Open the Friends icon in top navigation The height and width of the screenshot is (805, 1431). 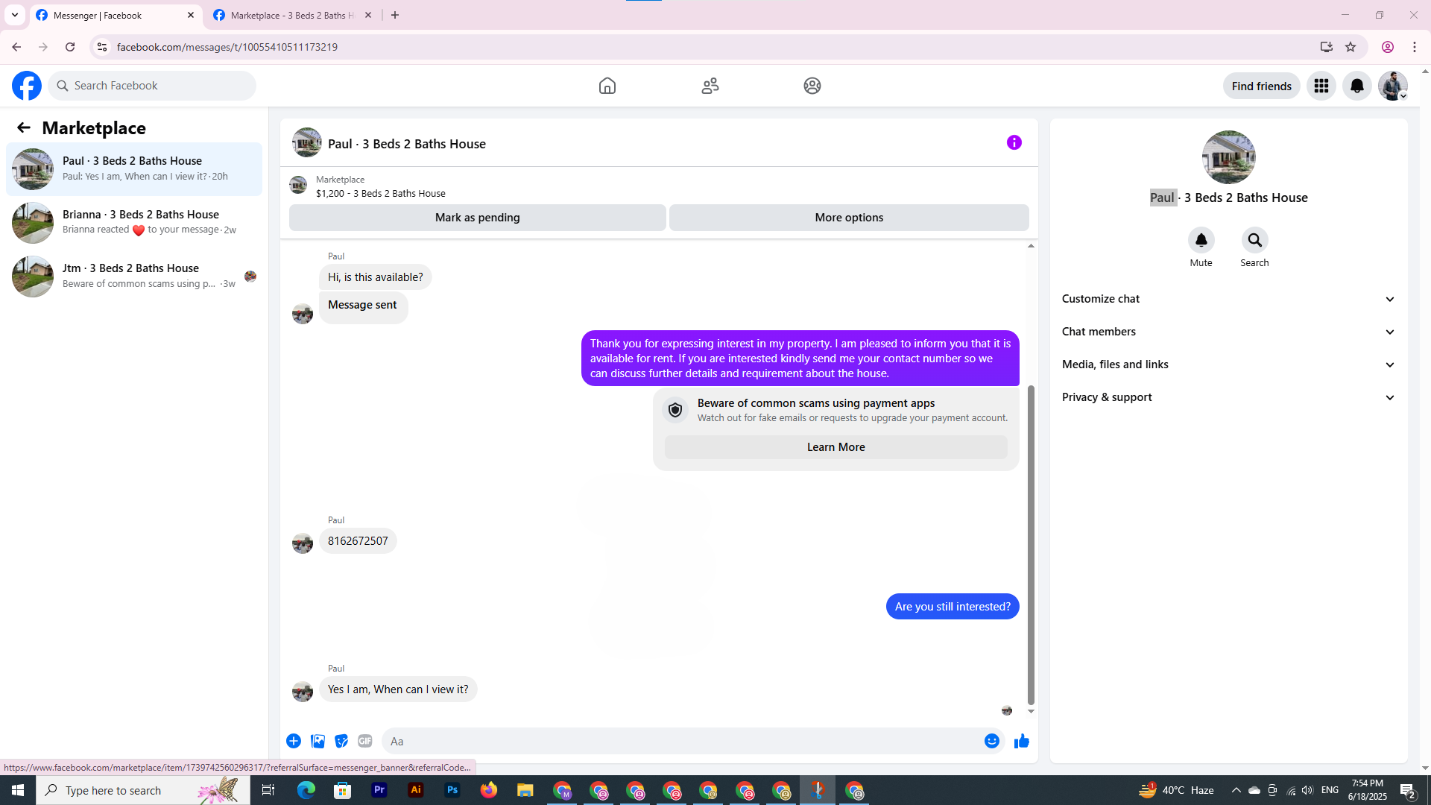tap(710, 86)
